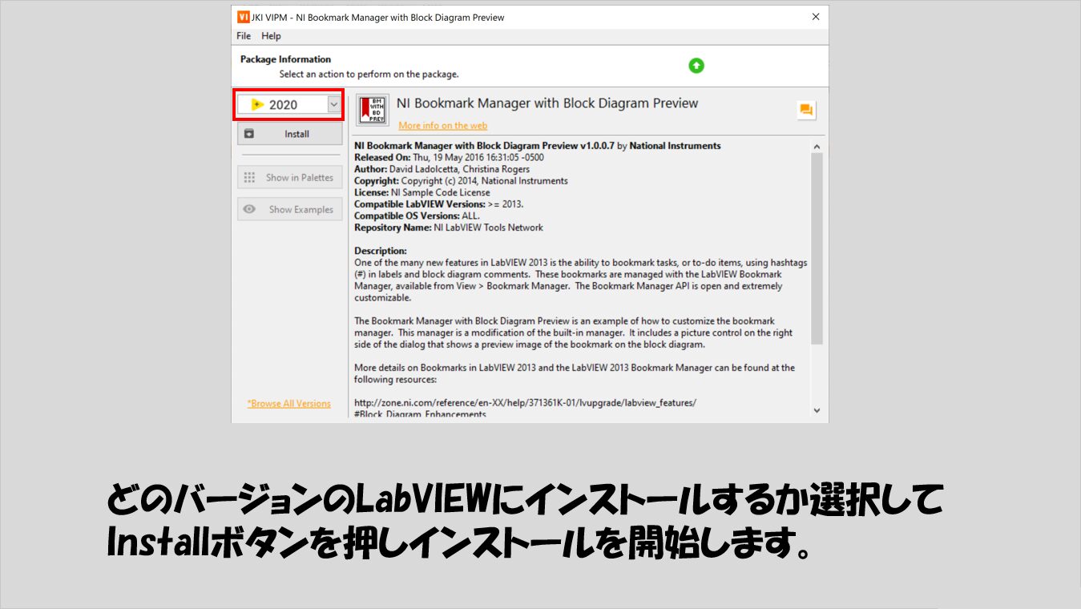Click the Released On date line
This screenshot has height=609, width=1081.
(449, 158)
